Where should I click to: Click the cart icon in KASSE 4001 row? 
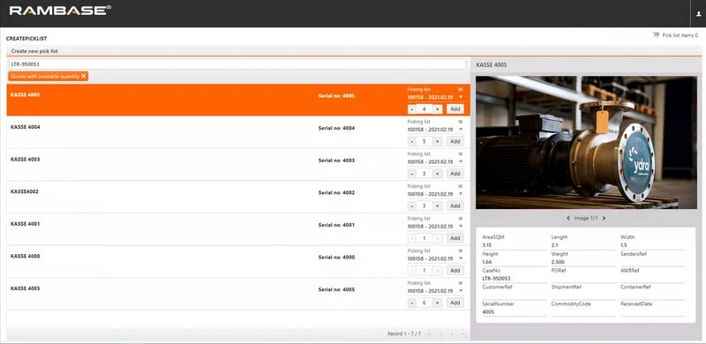pyautogui.click(x=460, y=219)
